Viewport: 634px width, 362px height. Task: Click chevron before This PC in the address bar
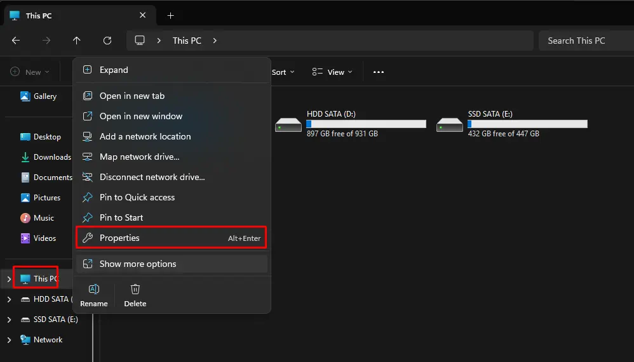tap(159, 41)
